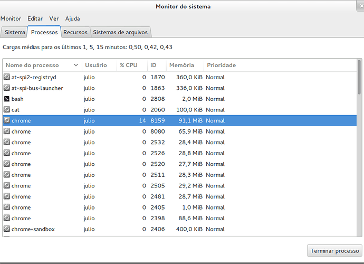
Task: Click icon of chrome process 2505
Action: [7, 185]
